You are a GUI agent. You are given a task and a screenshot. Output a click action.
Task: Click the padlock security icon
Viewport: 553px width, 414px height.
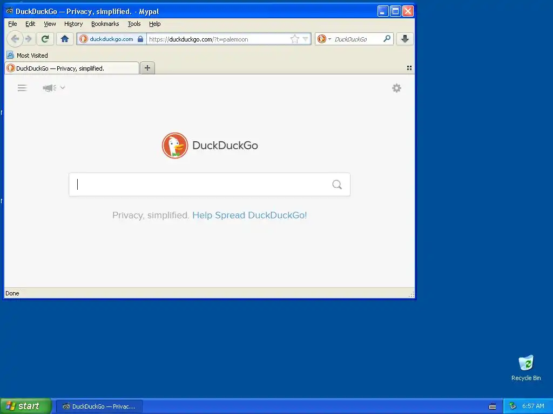pos(140,39)
